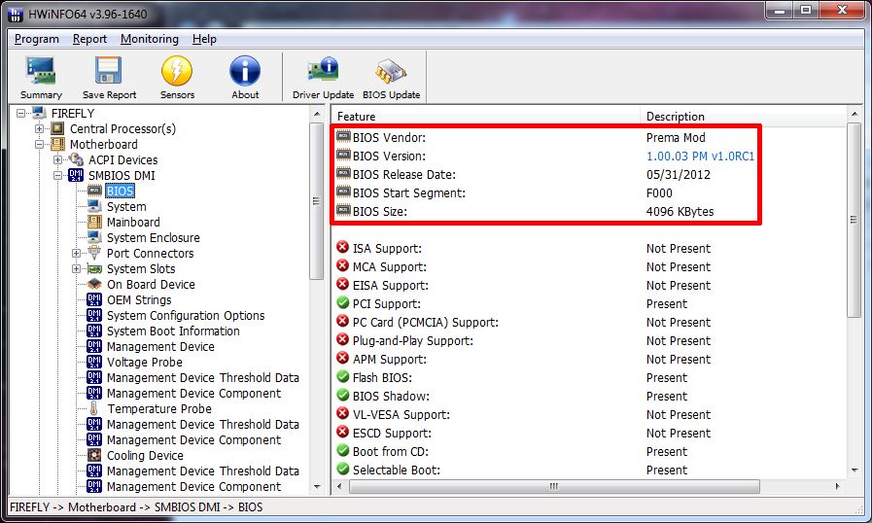The height and width of the screenshot is (523, 872).
Task: Select the BIOS tree item
Action: 120,191
